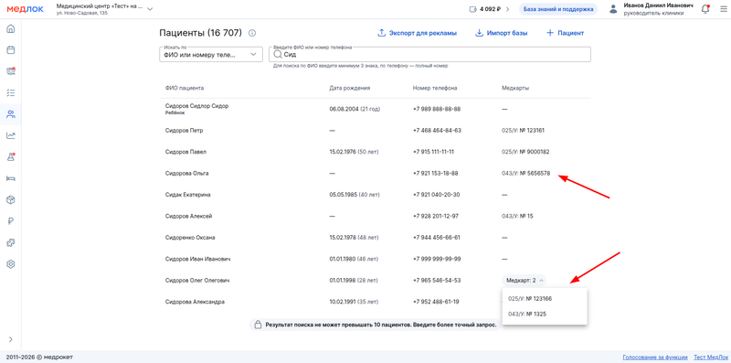Open Голосование за функции link
The height and width of the screenshot is (363, 731).
click(x=655, y=358)
